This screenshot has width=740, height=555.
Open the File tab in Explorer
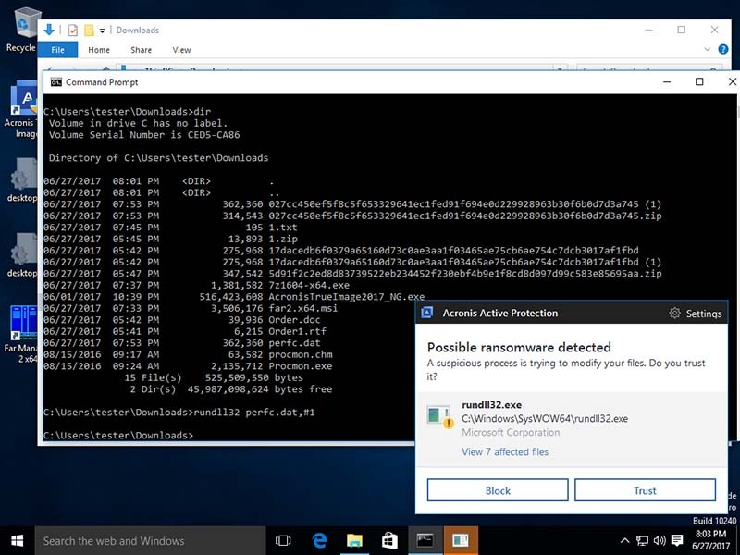tap(57, 50)
